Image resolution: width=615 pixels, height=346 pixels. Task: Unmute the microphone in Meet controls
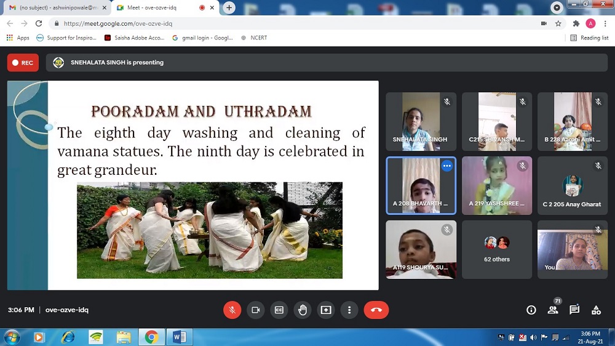click(232, 310)
